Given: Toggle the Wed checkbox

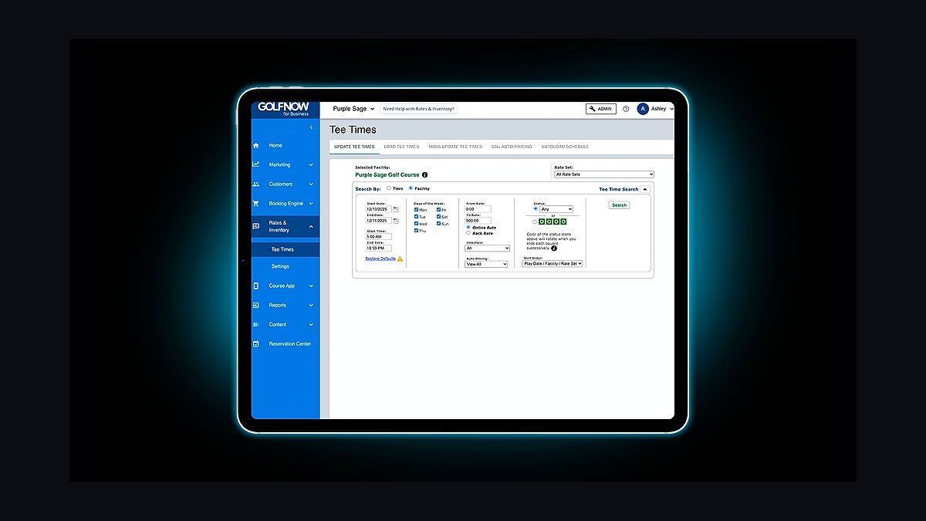Looking at the screenshot, I should (417, 224).
